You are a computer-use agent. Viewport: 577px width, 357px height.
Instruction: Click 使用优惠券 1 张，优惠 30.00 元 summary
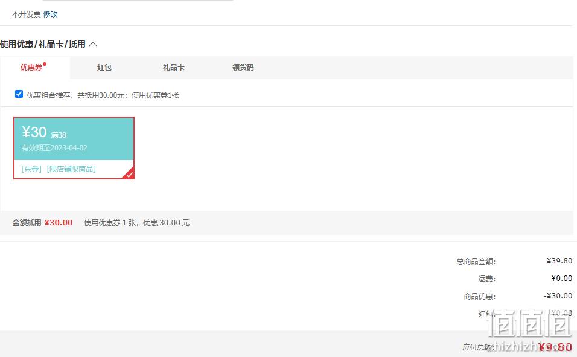(137, 222)
